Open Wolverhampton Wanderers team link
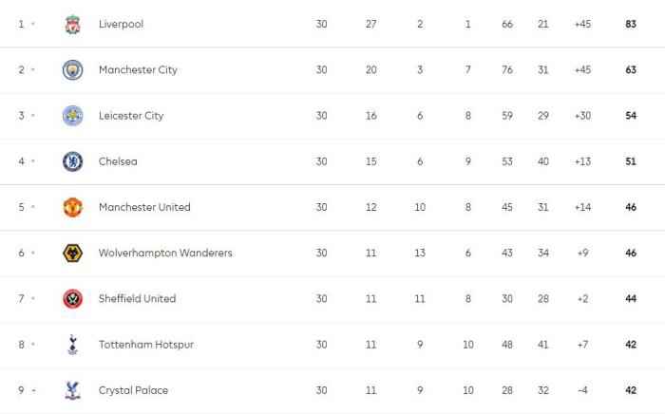 pyautogui.click(x=165, y=253)
